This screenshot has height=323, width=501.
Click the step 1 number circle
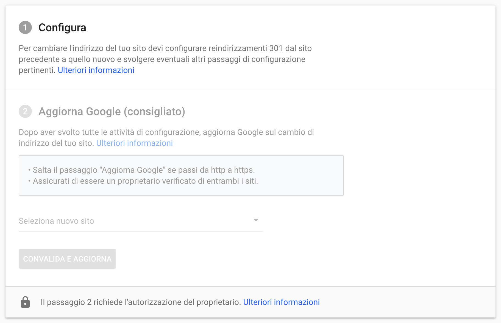[25, 27]
